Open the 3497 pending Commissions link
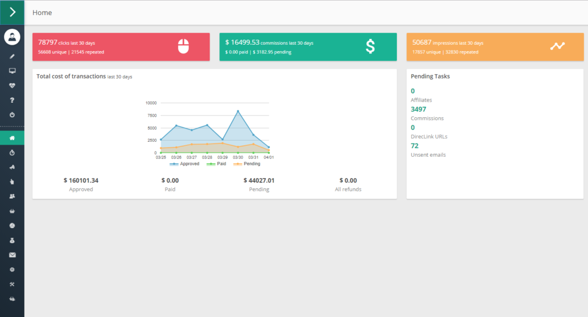 [x=419, y=109]
